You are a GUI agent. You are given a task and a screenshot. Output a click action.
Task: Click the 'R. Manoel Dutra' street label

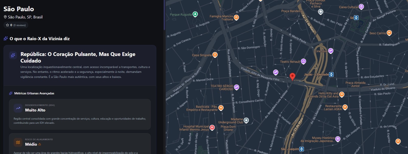coord(203,80)
